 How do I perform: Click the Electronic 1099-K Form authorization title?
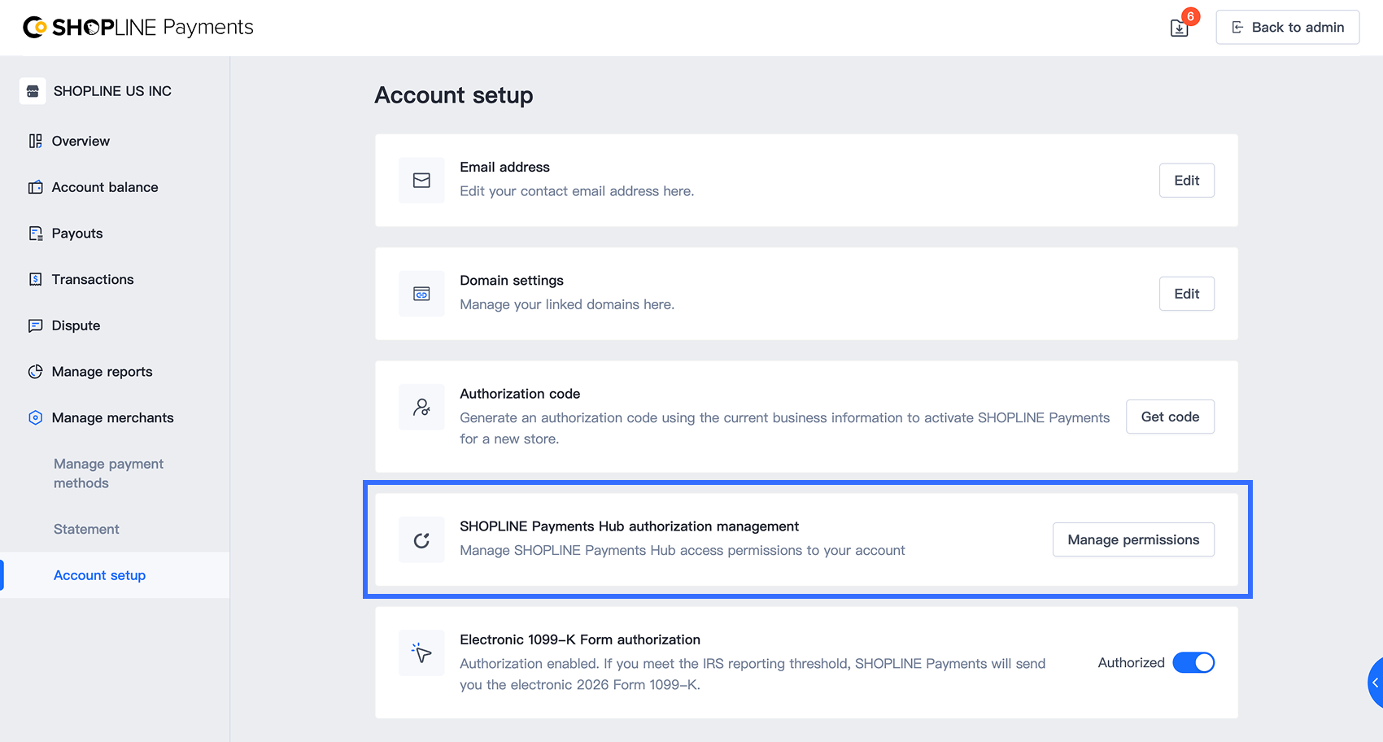580,639
